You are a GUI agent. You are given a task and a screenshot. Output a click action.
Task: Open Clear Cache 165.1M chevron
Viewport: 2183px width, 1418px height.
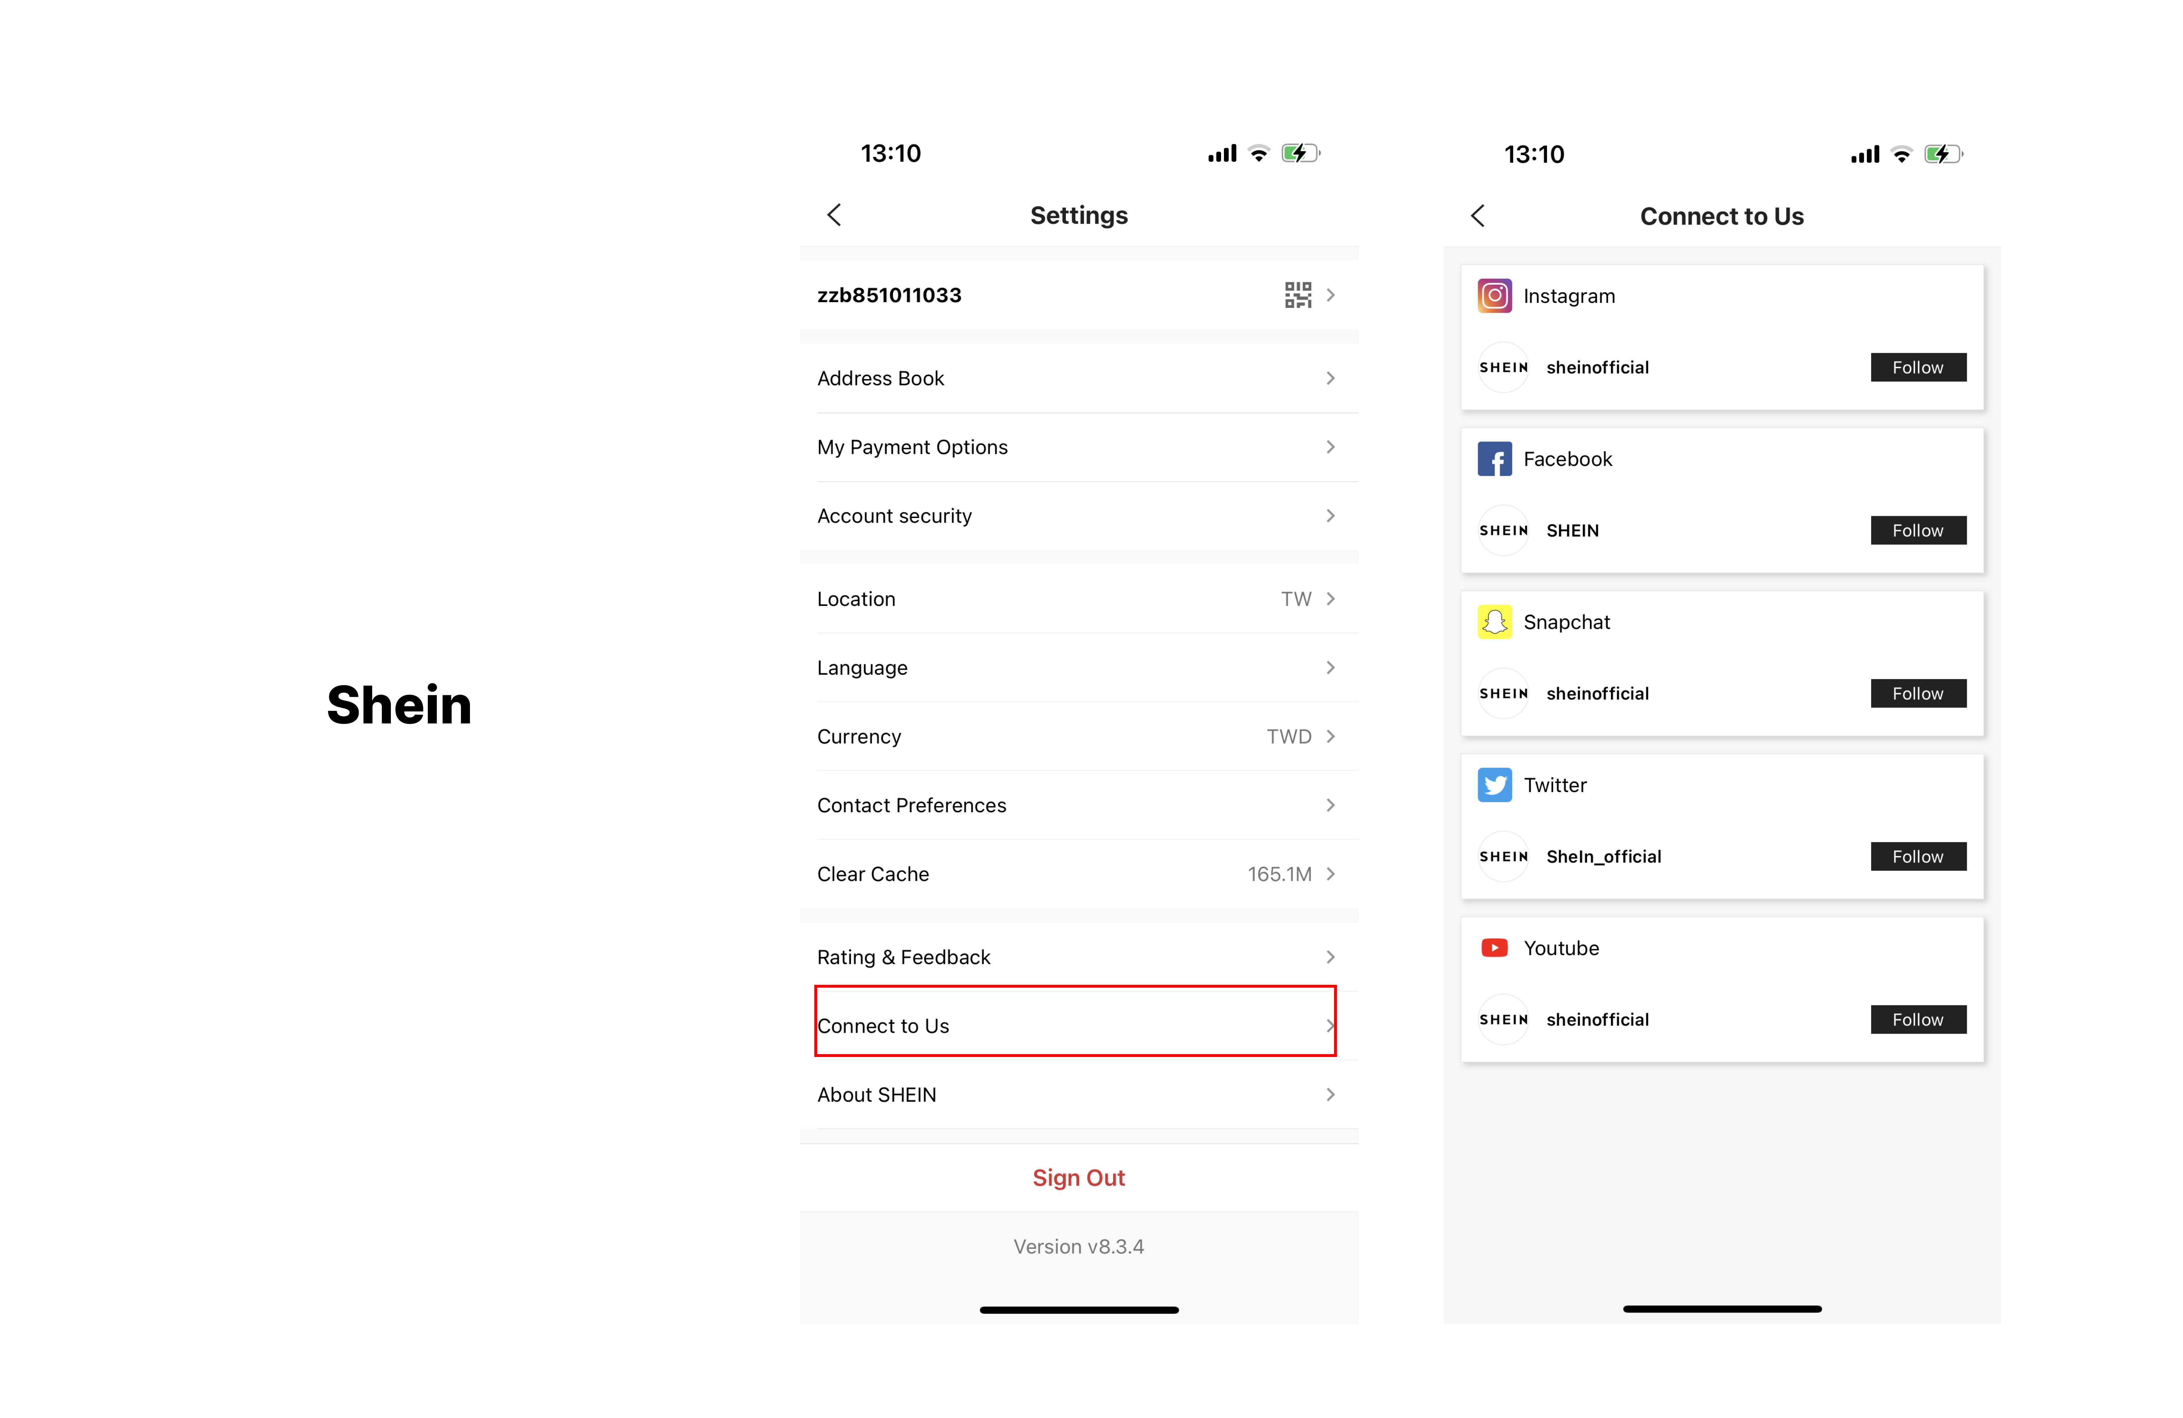(x=1330, y=874)
